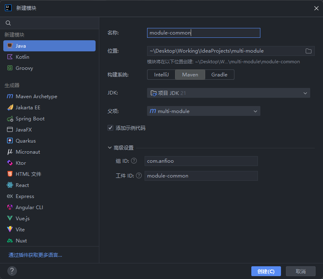Open help for 工件 ID field
The image size is (323, 279).
139,175
